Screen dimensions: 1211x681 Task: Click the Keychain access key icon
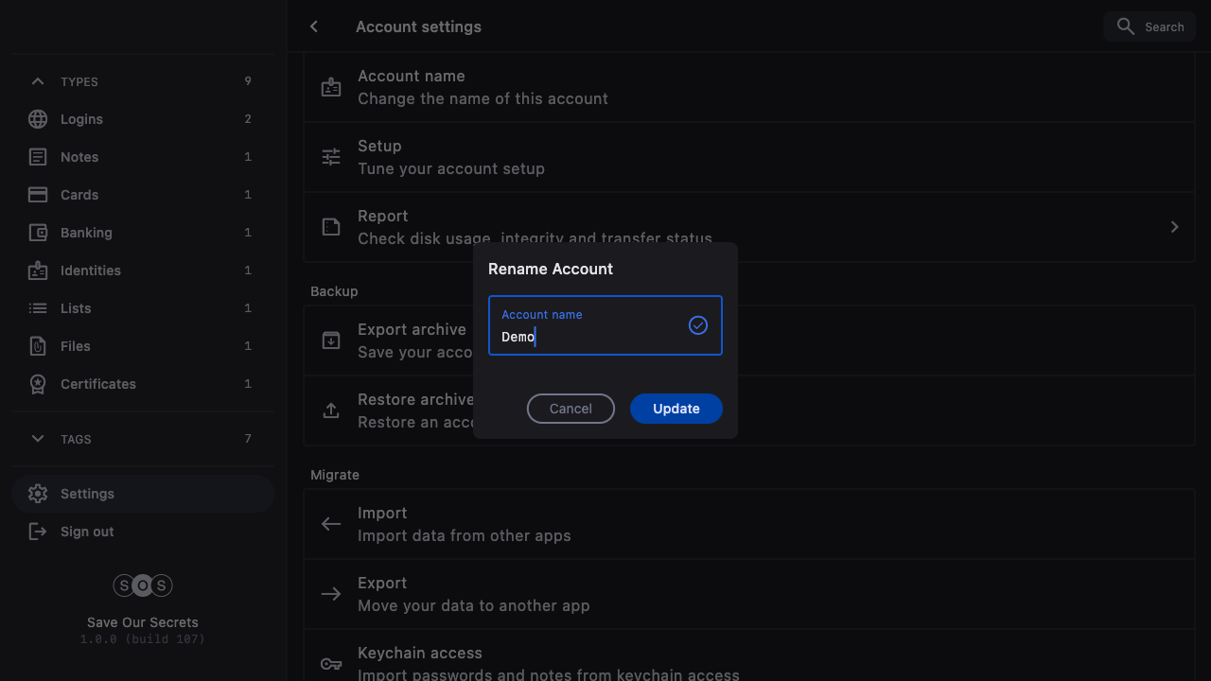331,664
